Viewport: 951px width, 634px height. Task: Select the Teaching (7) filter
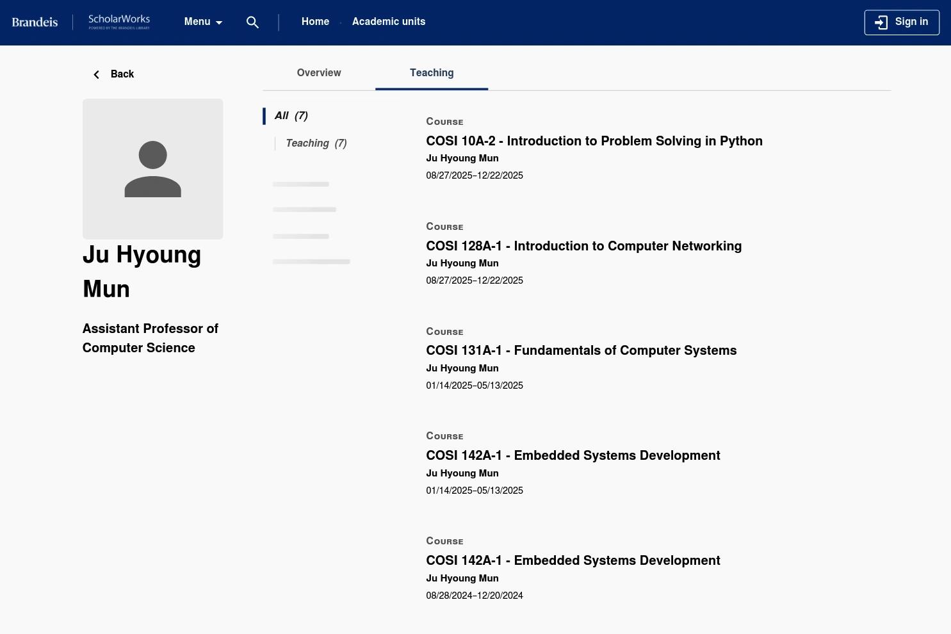(x=316, y=143)
